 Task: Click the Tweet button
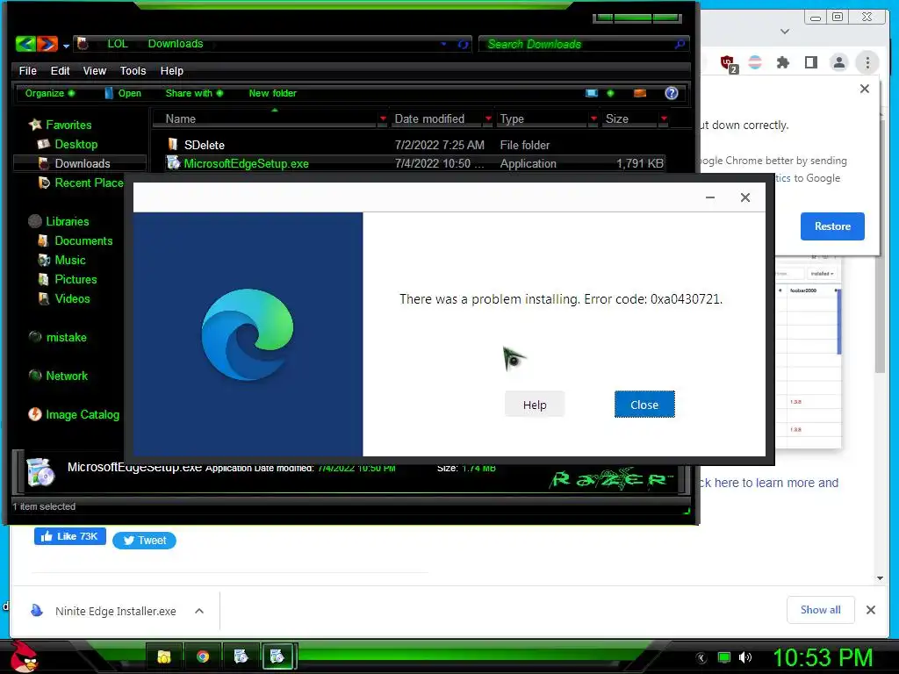(x=145, y=541)
